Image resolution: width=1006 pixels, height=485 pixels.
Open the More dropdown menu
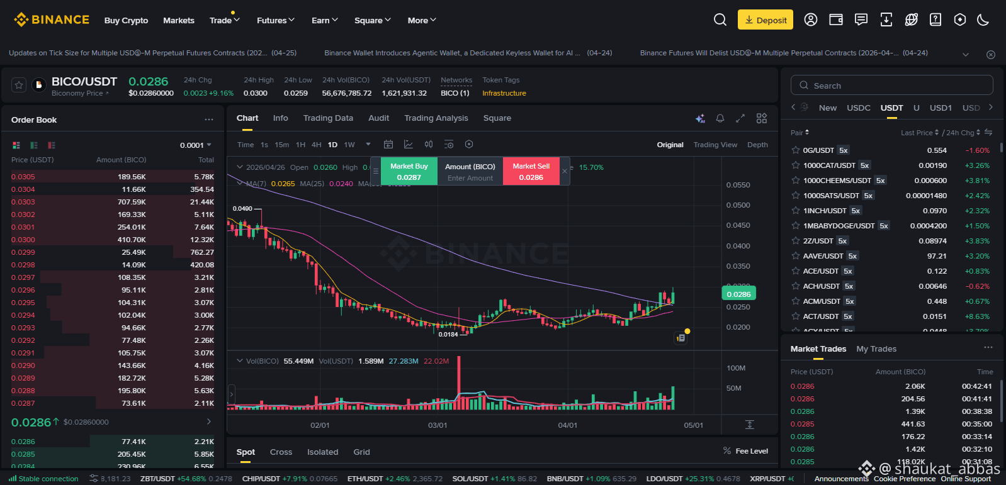[x=422, y=20]
